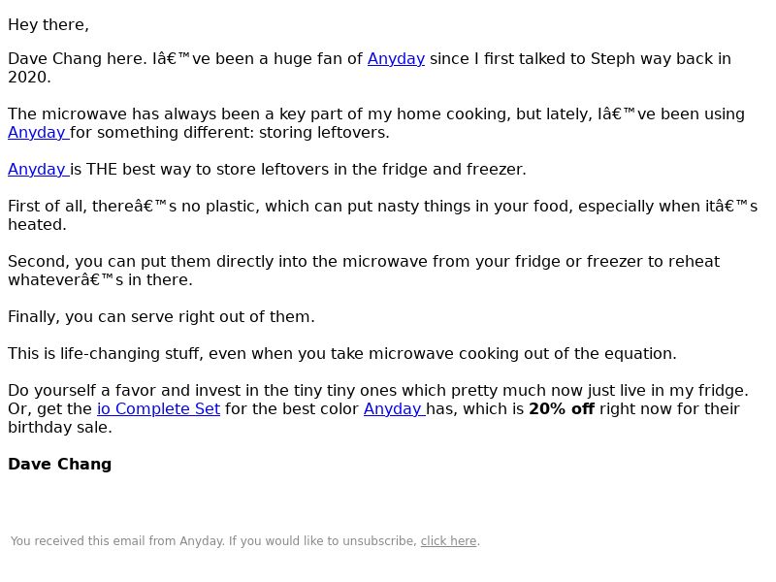Click the 'The microwave has always been' sentence
776x582 pixels.
click(x=376, y=123)
